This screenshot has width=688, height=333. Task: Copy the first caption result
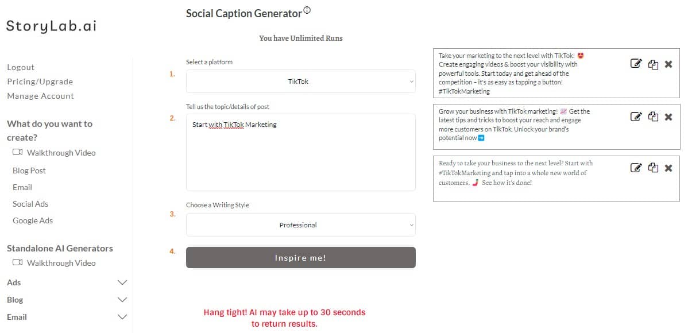(653, 64)
